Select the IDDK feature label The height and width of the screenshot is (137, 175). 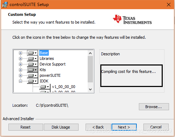tap(44, 81)
